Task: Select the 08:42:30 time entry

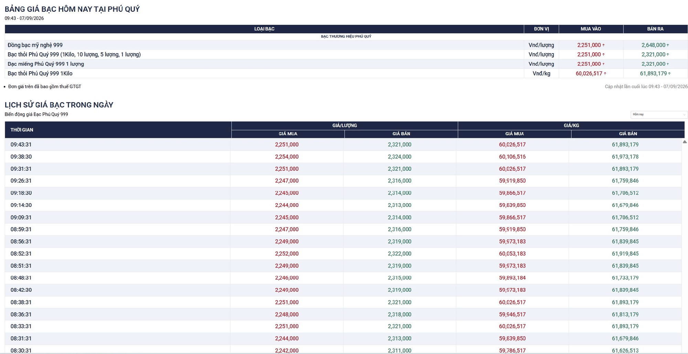Action: point(21,290)
